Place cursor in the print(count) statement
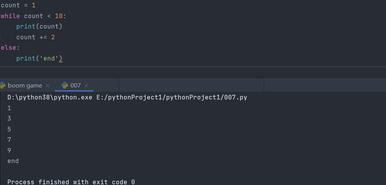386x185 pixels. pos(39,27)
